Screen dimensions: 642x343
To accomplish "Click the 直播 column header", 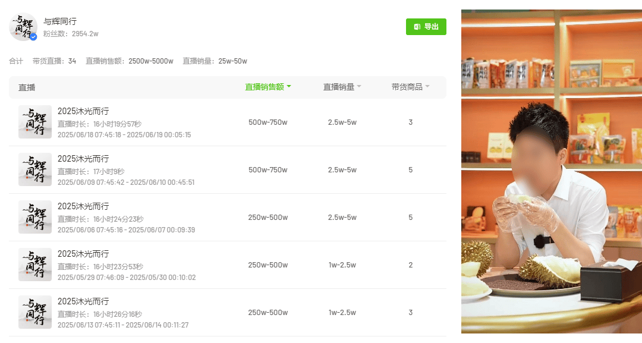I will click(x=27, y=87).
